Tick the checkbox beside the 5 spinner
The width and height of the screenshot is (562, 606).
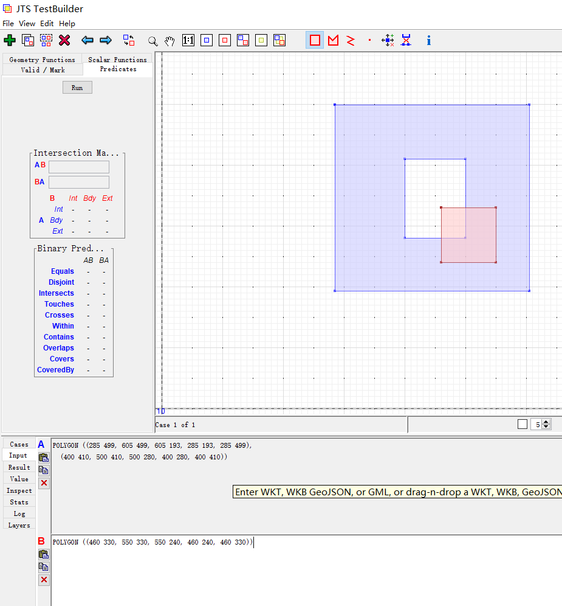[x=523, y=424]
